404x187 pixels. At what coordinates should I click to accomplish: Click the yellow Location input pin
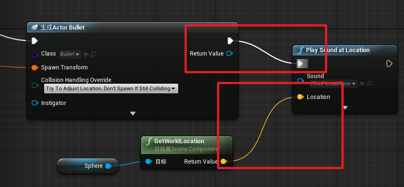[300, 97]
